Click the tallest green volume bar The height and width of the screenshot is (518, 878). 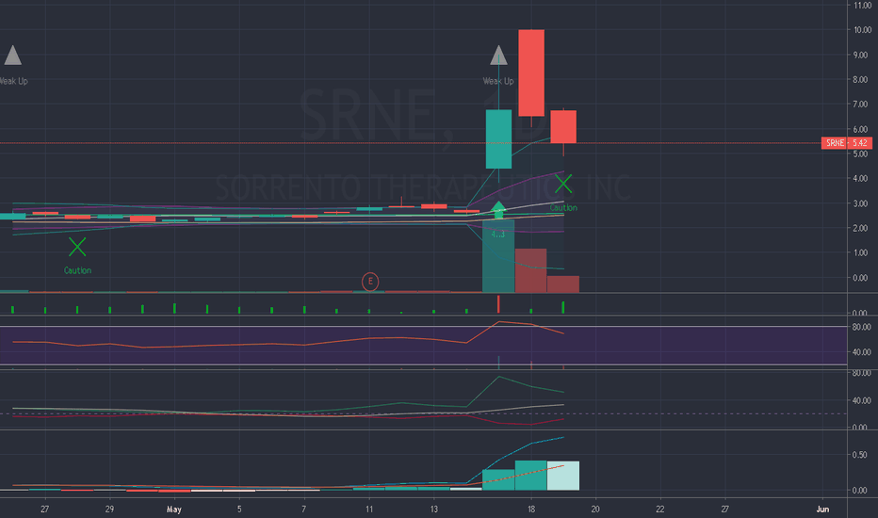coord(498,256)
